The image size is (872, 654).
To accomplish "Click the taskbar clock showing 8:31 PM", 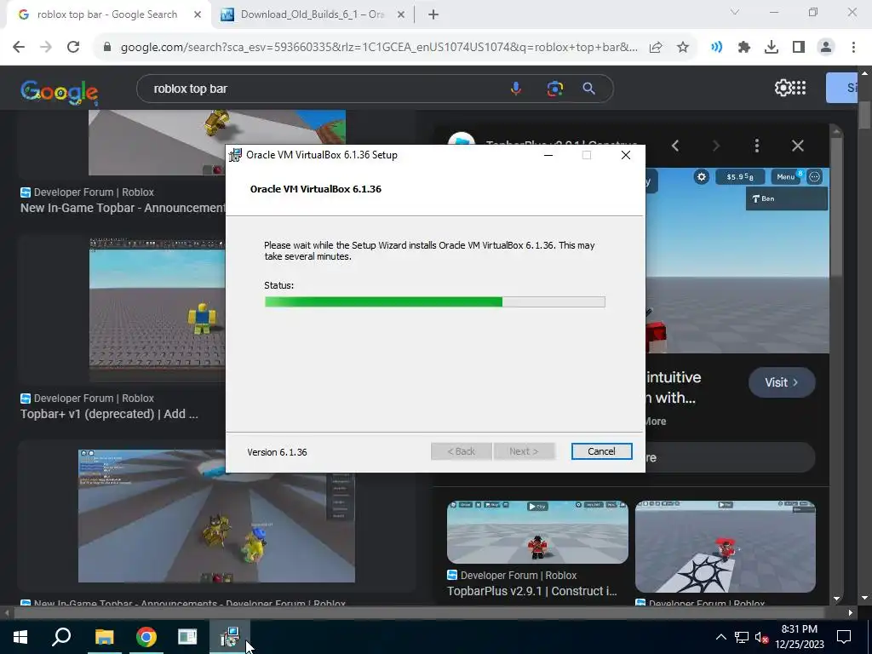I will coord(799,637).
